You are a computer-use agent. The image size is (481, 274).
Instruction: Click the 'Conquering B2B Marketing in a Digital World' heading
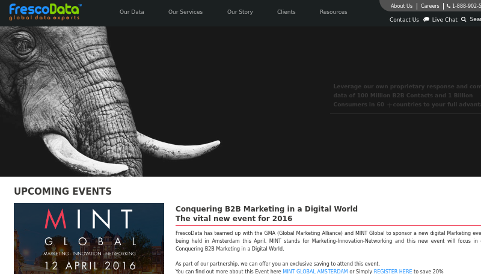266,209
